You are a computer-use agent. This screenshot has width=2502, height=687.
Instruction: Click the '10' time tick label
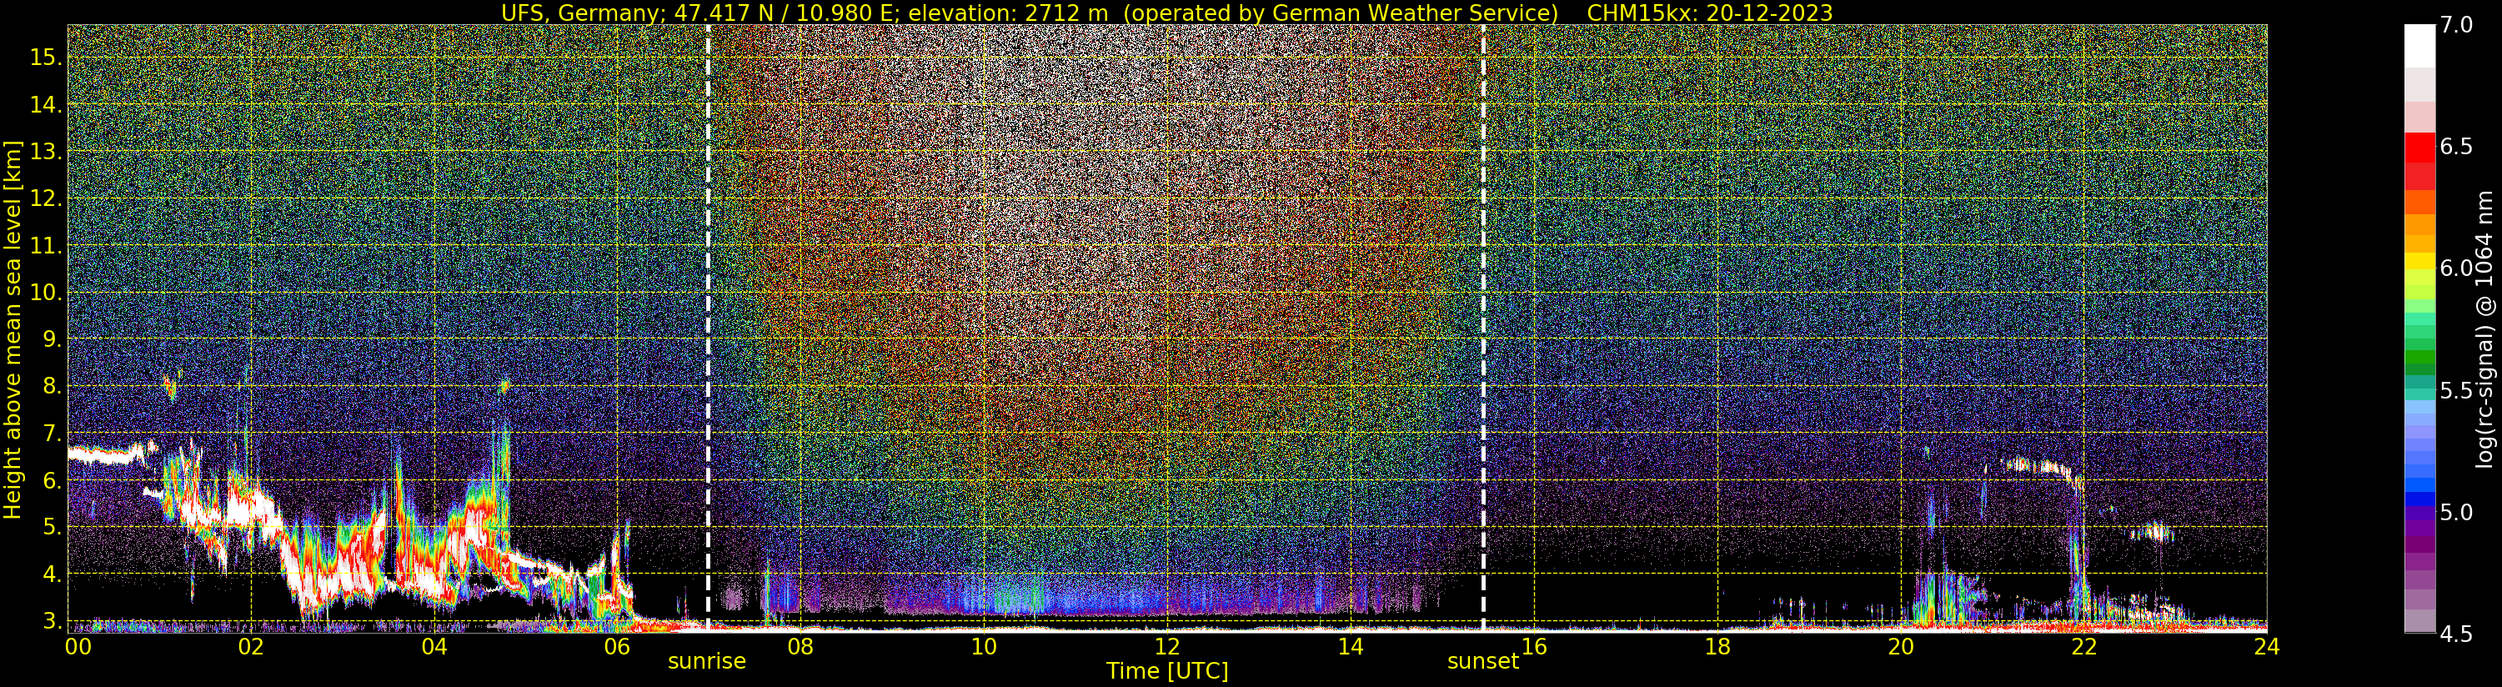click(x=984, y=646)
